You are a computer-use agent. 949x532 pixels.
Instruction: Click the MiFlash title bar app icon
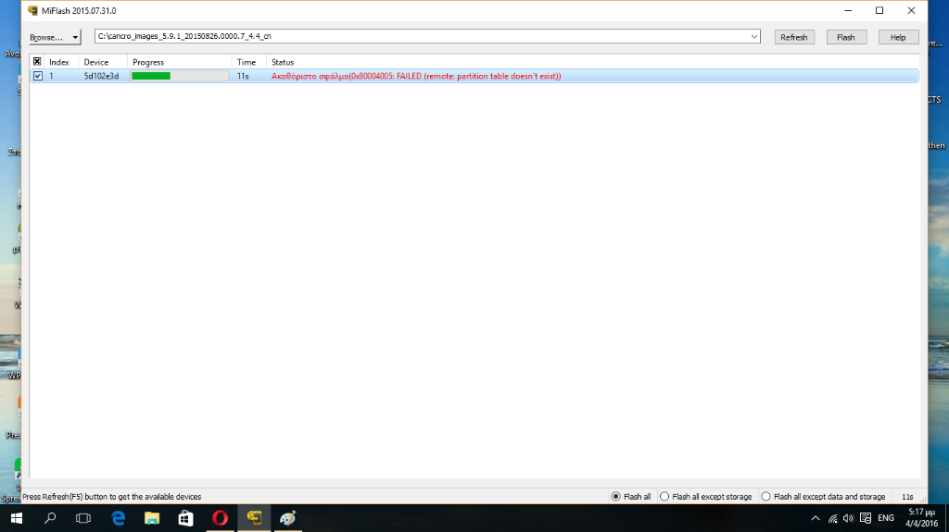tap(32, 11)
